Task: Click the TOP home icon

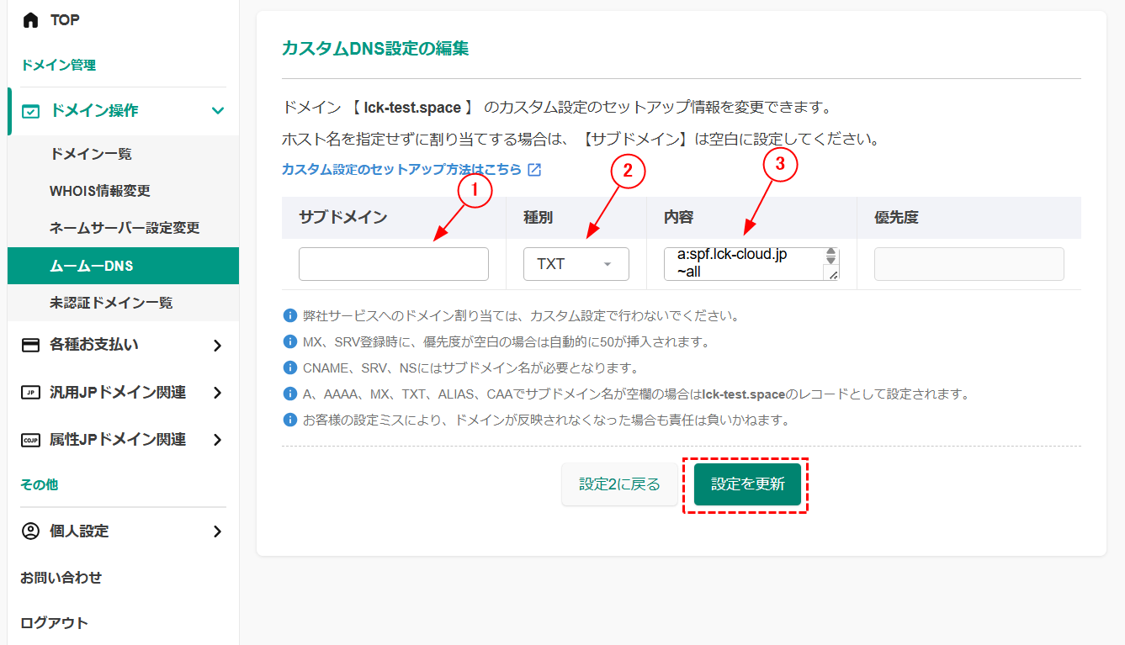Action: [31, 19]
